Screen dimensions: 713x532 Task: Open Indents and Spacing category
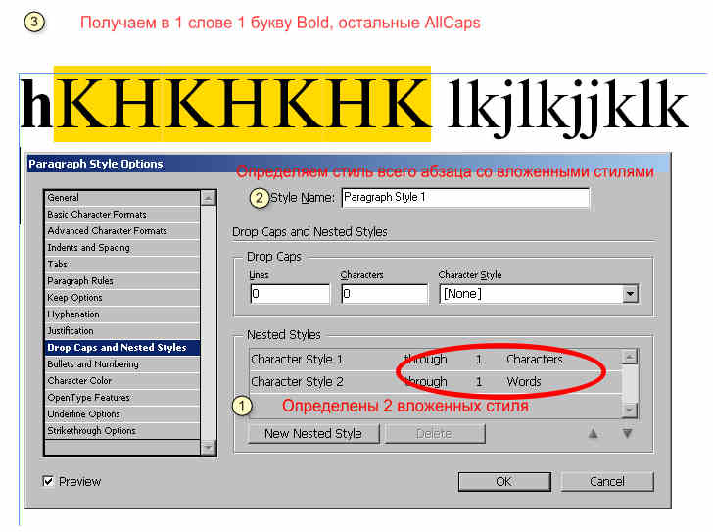122,248
